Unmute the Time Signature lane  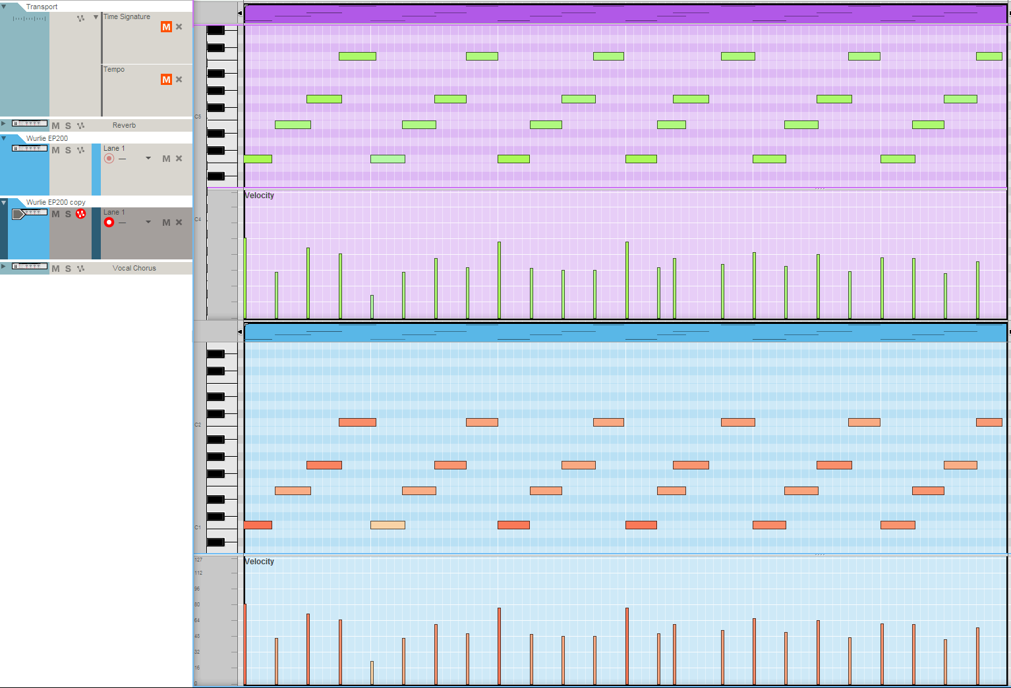(x=166, y=27)
